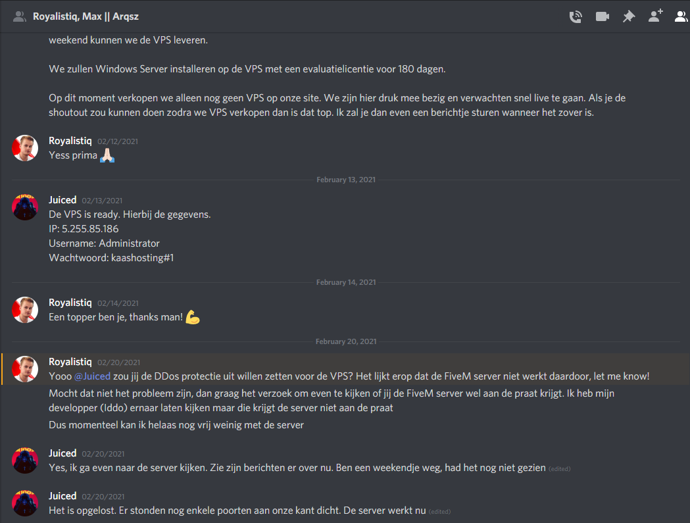Click the IP address line 5.255.85.186
This screenshot has width=690, height=523.
tap(84, 229)
